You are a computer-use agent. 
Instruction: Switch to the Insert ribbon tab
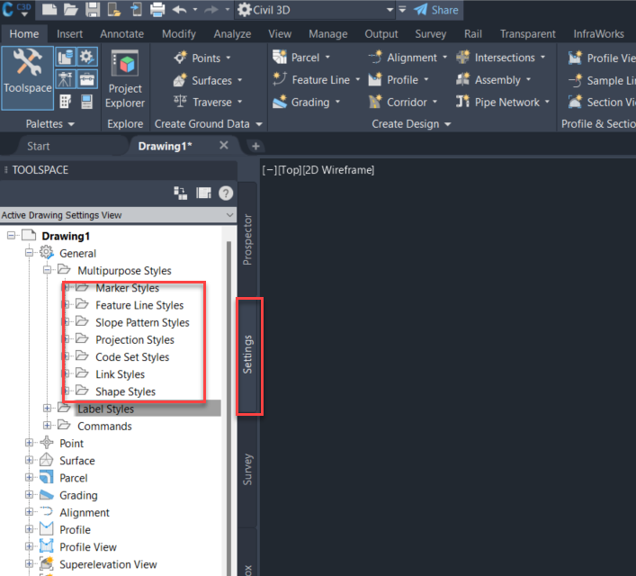click(x=69, y=33)
